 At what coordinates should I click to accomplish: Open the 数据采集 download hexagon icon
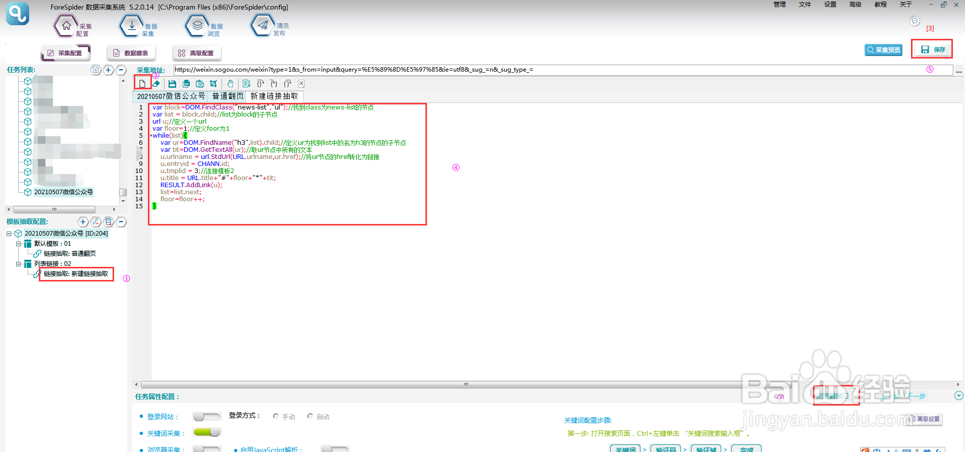click(x=132, y=26)
